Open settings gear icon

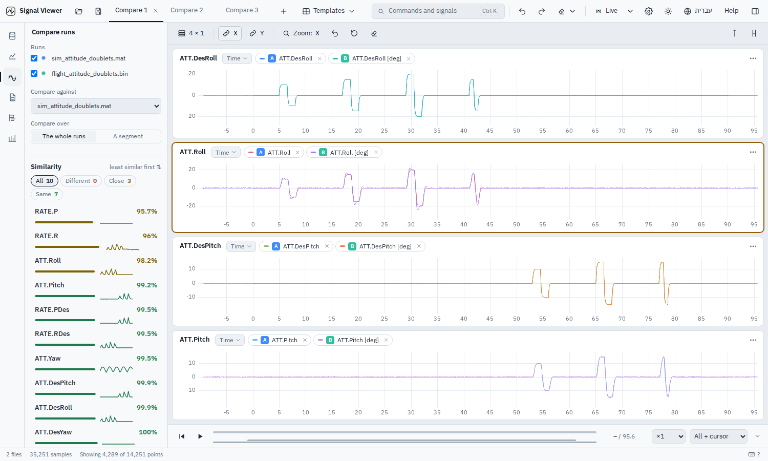pyautogui.click(x=649, y=11)
